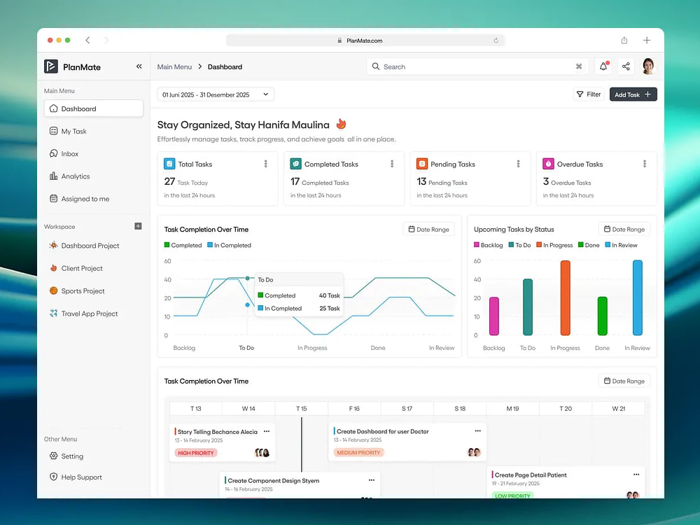Viewport: 700px width, 525px height.
Task: Click Main Menu breadcrumb
Action: tap(174, 66)
